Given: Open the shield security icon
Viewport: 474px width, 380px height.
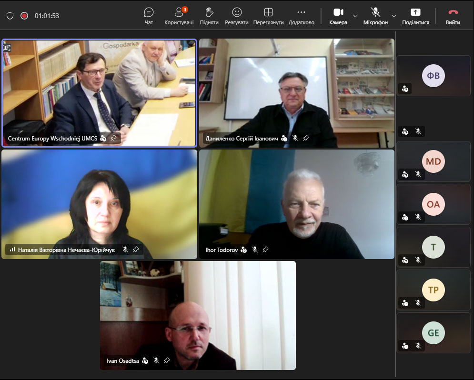Looking at the screenshot, I should (10, 16).
